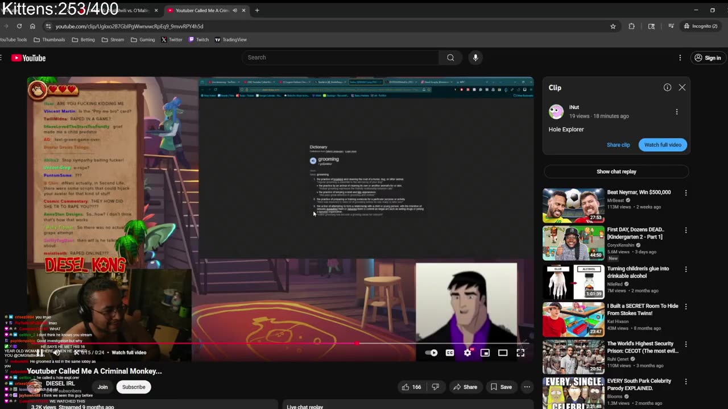Open the TradingView bookmark
728x409 pixels.
tap(230, 40)
